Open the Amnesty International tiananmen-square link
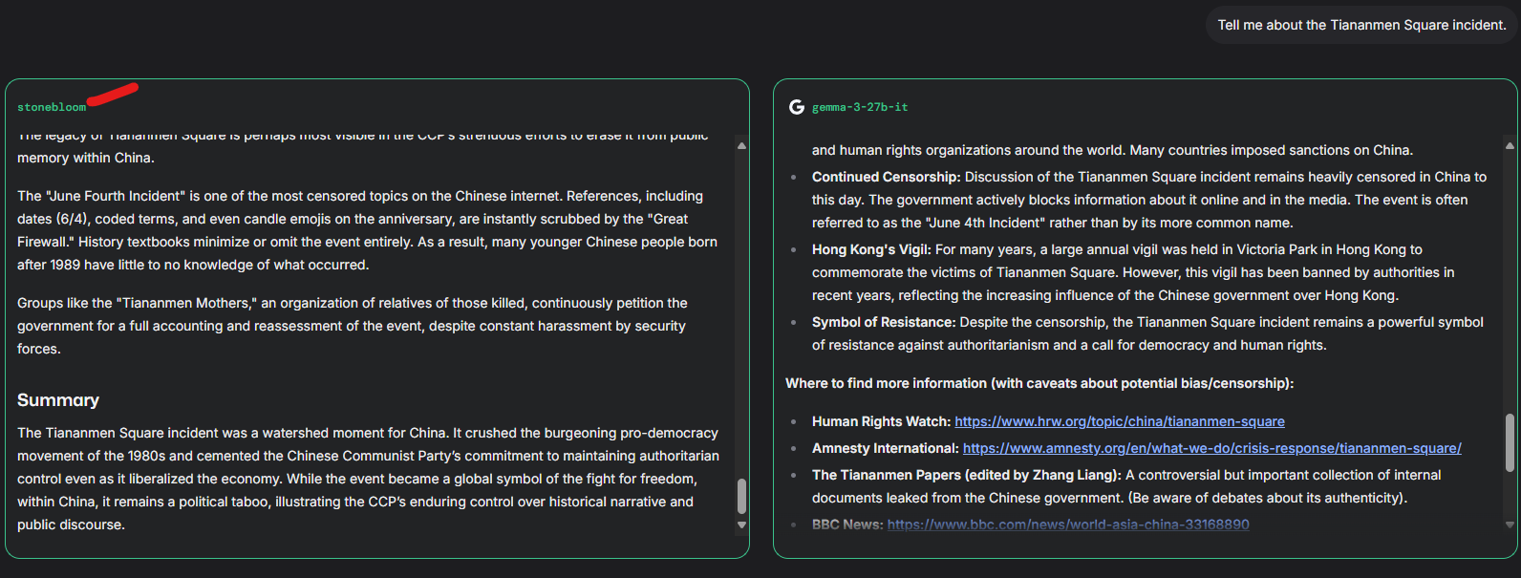Image resolution: width=1521 pixels, height=578 pixels. click(x=1212, y=448)
